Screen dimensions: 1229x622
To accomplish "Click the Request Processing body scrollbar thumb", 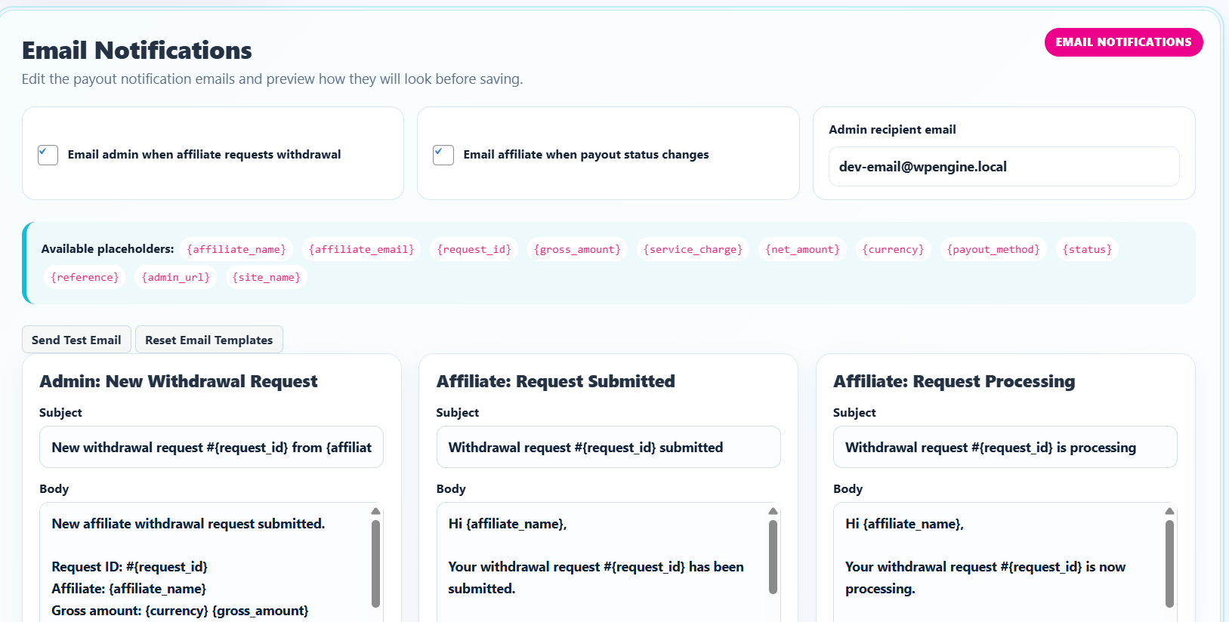I will tap(1169, 563).
